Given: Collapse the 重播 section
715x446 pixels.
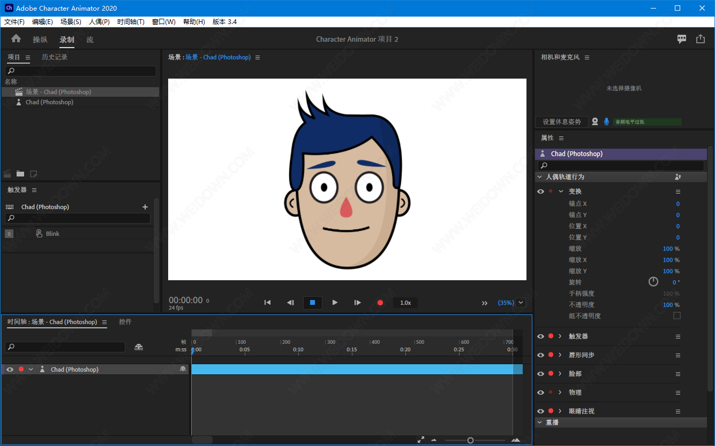Looking at the screenshot, I should point(539,422).
